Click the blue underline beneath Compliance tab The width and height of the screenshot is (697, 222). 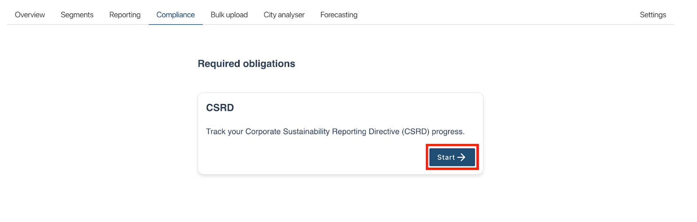click(x=176, y=24)
